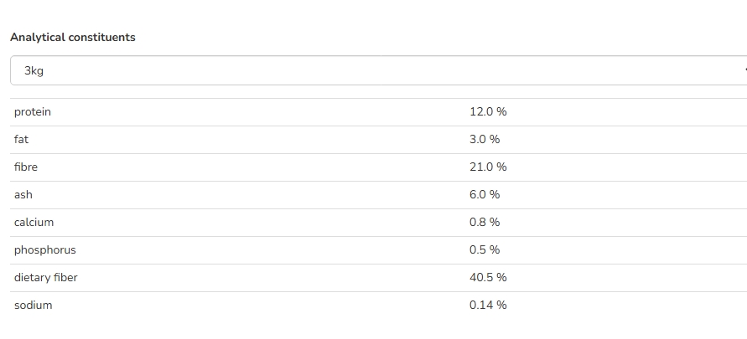Click the Analytical constituents heading

coord(73,37)
